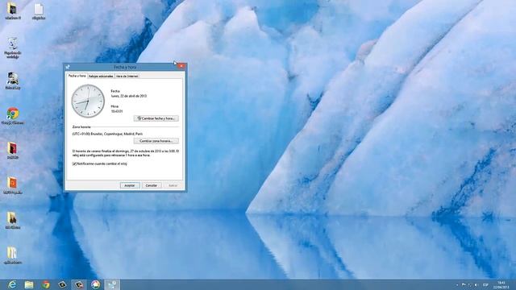Select the blank white file desktop icon
Screen dimensions: 516x290
coord(39,11)
